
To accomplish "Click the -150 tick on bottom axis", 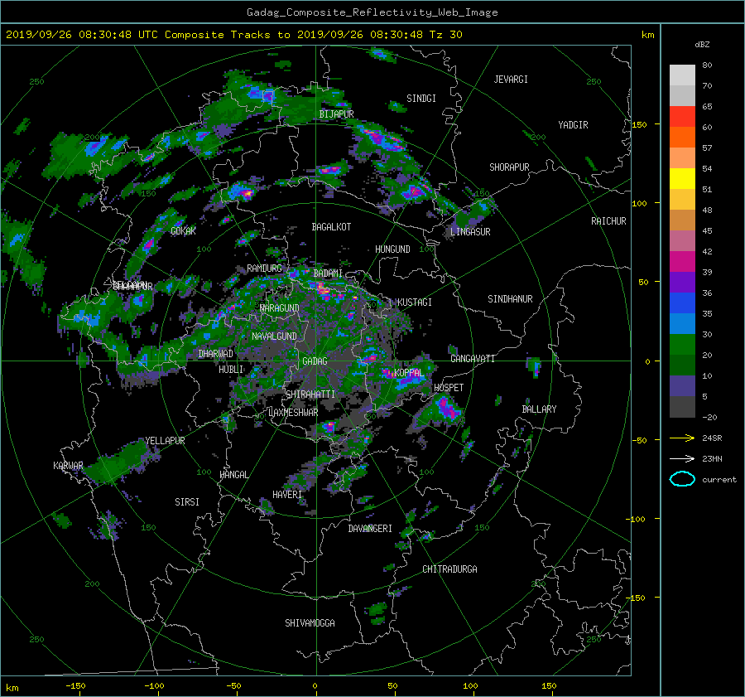I will coord(75,686).
